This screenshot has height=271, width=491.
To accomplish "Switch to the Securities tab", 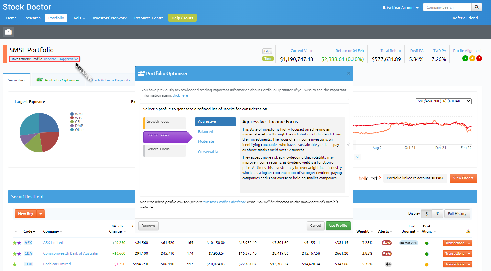I will pyautogui.click(x=16, y=80).
